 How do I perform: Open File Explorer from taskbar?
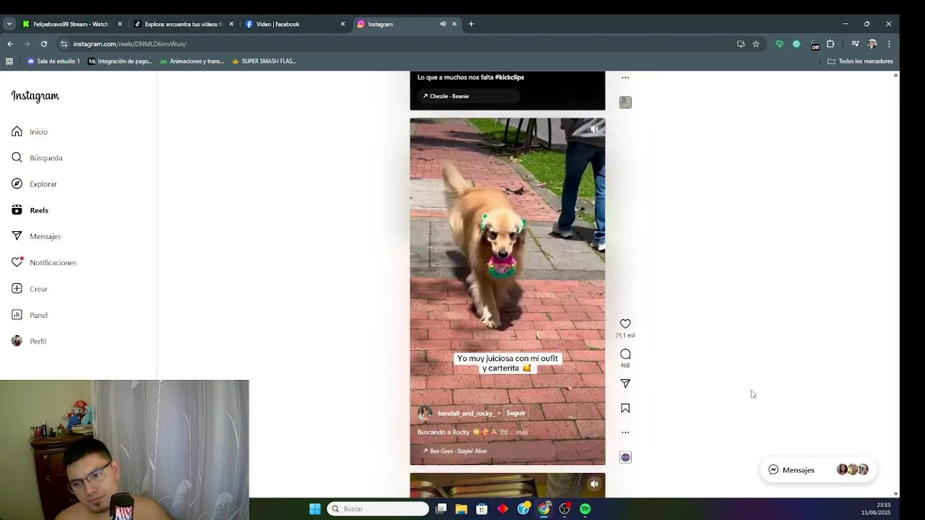click(x=461, y=508)
